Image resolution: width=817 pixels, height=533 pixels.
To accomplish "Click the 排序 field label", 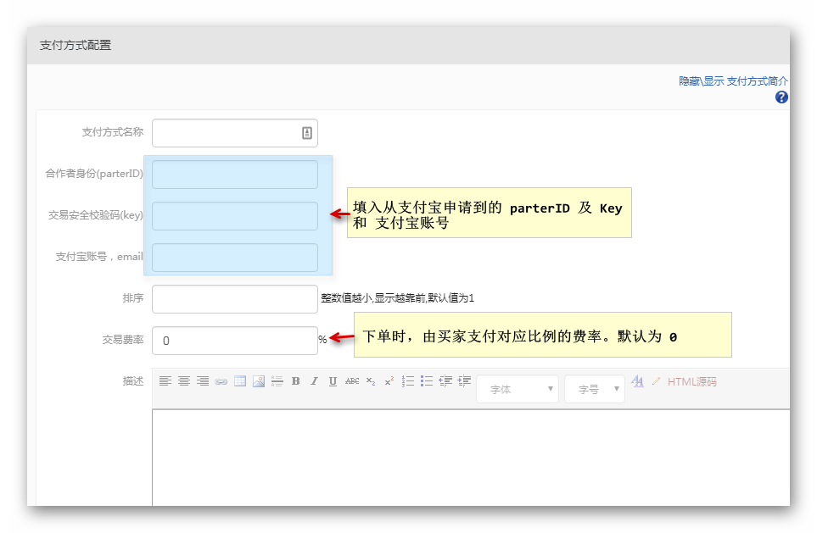I will pyautogui.click(x=133, y=297).
